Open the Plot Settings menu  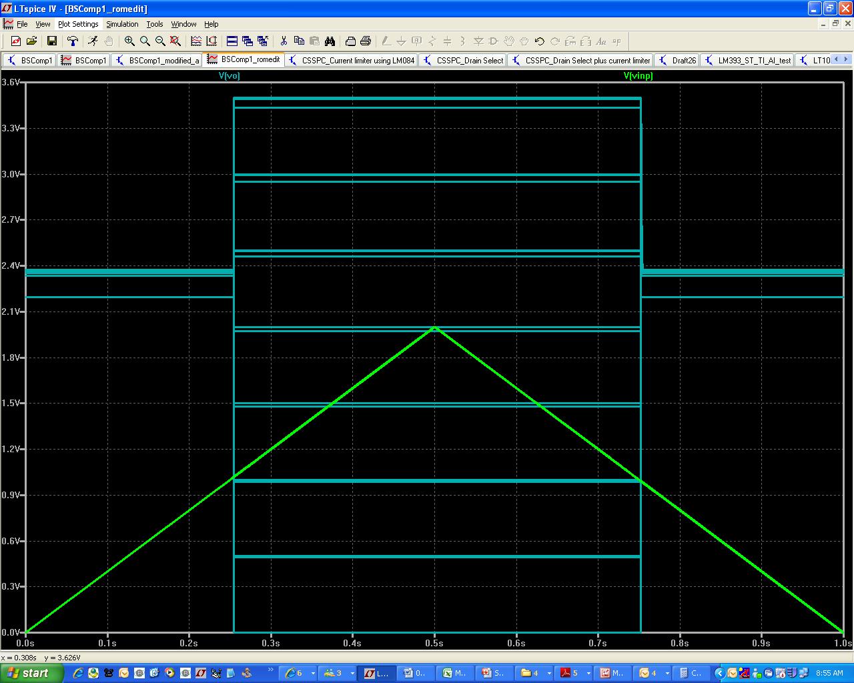[x=78, y=24]
